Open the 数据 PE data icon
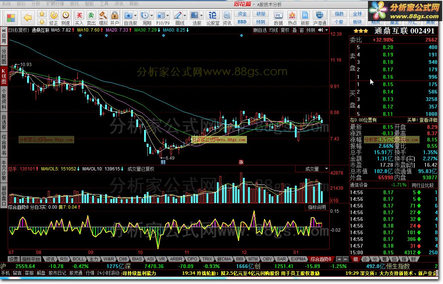Image resolution: width=443 pixels, height=284 pixels. (278, 15)
